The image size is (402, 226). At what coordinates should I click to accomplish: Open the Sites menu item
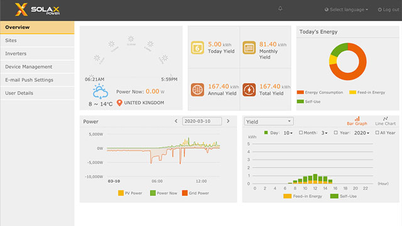point(37,40)
